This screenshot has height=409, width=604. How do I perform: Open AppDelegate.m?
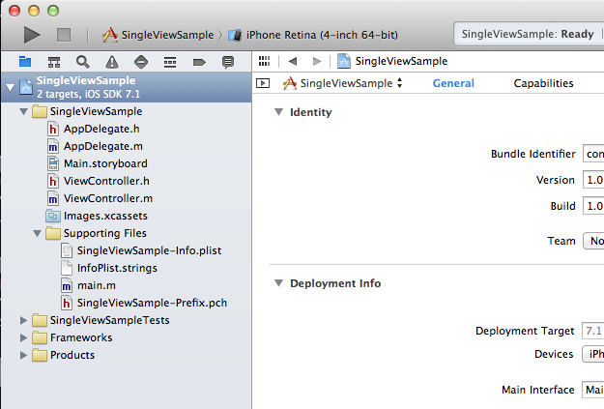pos(102,146)
